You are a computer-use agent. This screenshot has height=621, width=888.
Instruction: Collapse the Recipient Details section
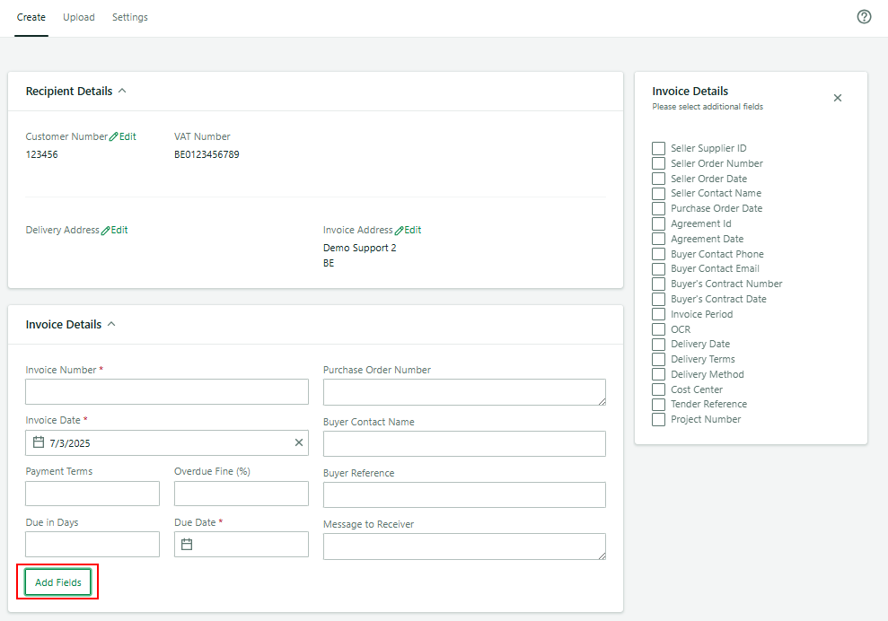123,91
